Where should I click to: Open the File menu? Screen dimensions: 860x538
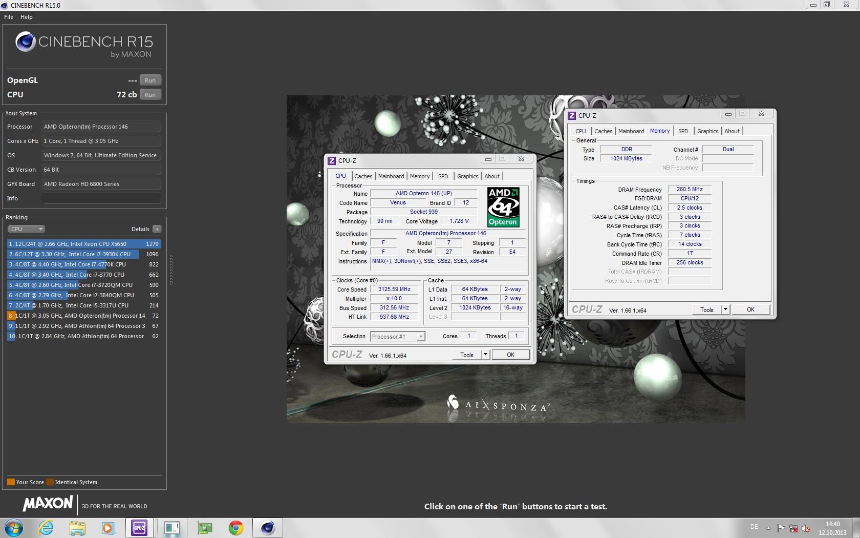pyautogui.click(x=9, y=17)
